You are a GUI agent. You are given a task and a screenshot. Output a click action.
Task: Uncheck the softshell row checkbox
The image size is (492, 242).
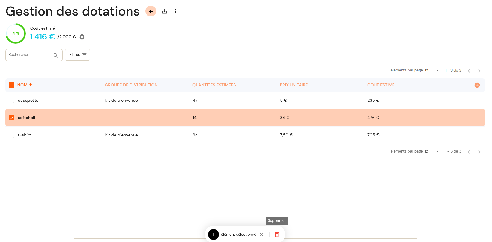click(x=11, y=118)
